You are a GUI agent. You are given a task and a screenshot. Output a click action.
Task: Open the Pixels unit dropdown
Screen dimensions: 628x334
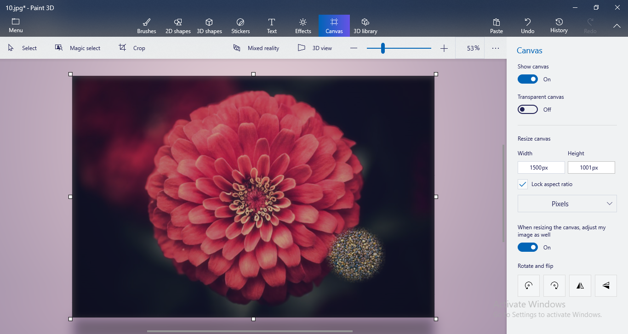(567, 204)
